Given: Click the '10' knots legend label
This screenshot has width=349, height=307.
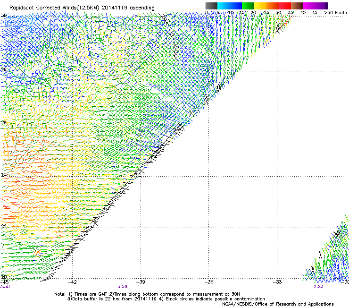Looking at the screenshot, I should click(231, 12).
